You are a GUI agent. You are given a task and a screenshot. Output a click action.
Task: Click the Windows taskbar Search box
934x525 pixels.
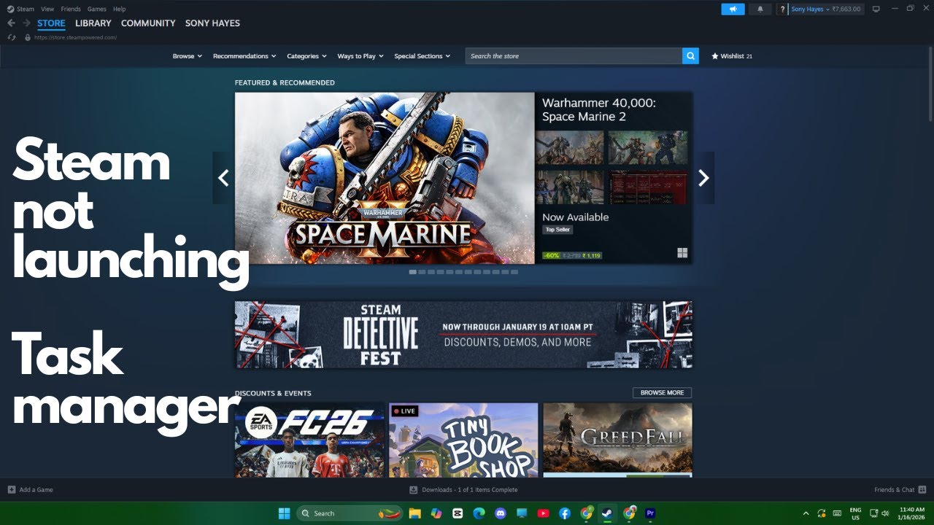pos(350,513)
